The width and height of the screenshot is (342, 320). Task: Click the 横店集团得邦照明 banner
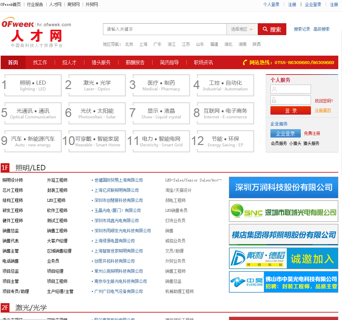pyautogui.click(x=284, y=235)
